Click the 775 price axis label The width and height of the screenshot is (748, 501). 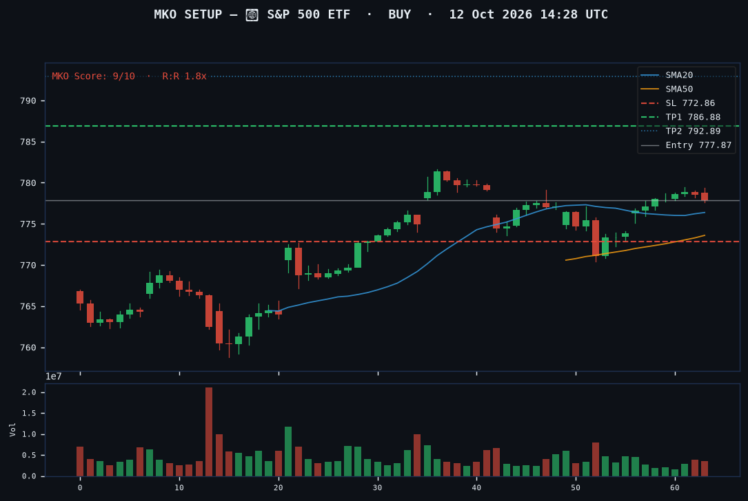(28, 224)
